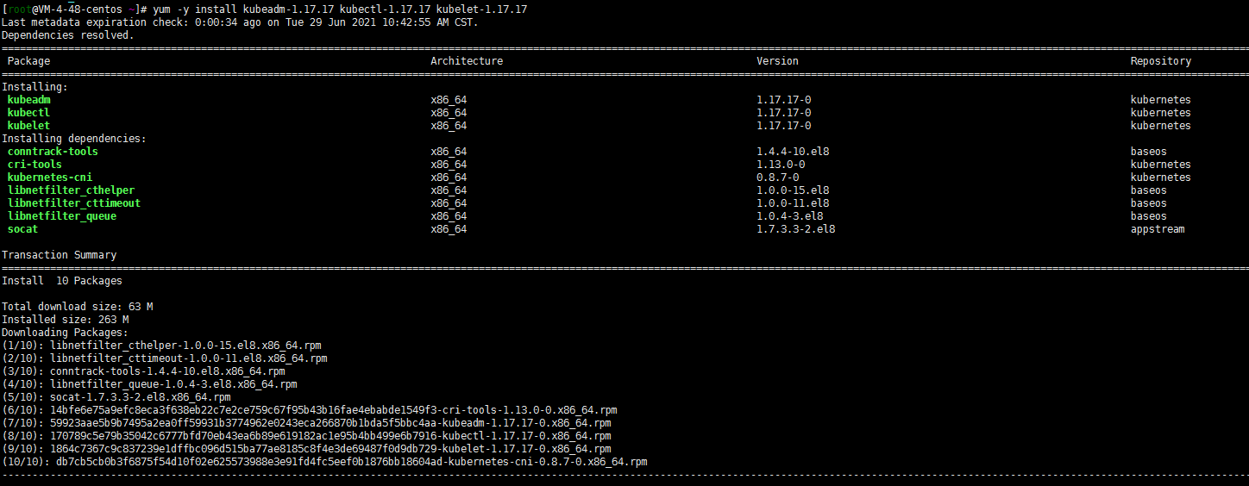
Task: Click download line (1/10) libnetfilter_cthelper rpm
Action: (161, 346)
